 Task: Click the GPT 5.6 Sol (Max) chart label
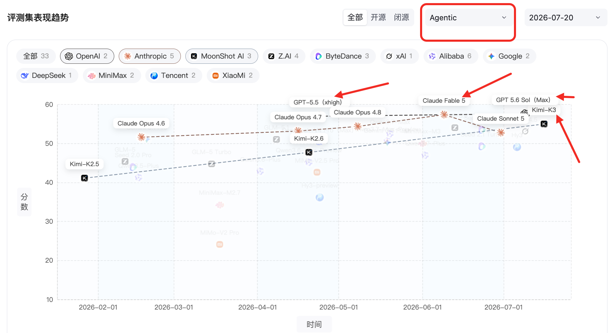coord(523,100)
